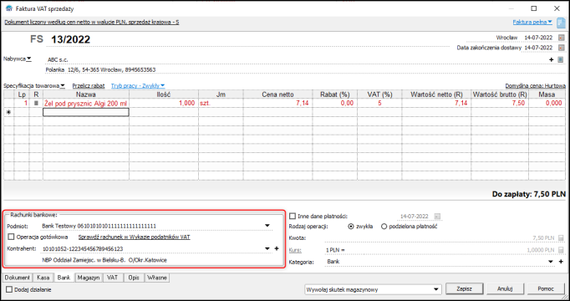Open the Kategoria Bank dropdown

click(552, 262)
